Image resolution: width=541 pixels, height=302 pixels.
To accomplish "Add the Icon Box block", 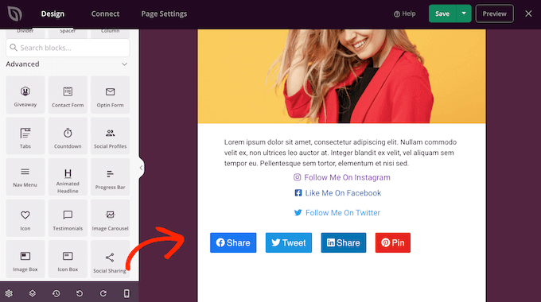I will pyautogui.click(x=68, y=259).
